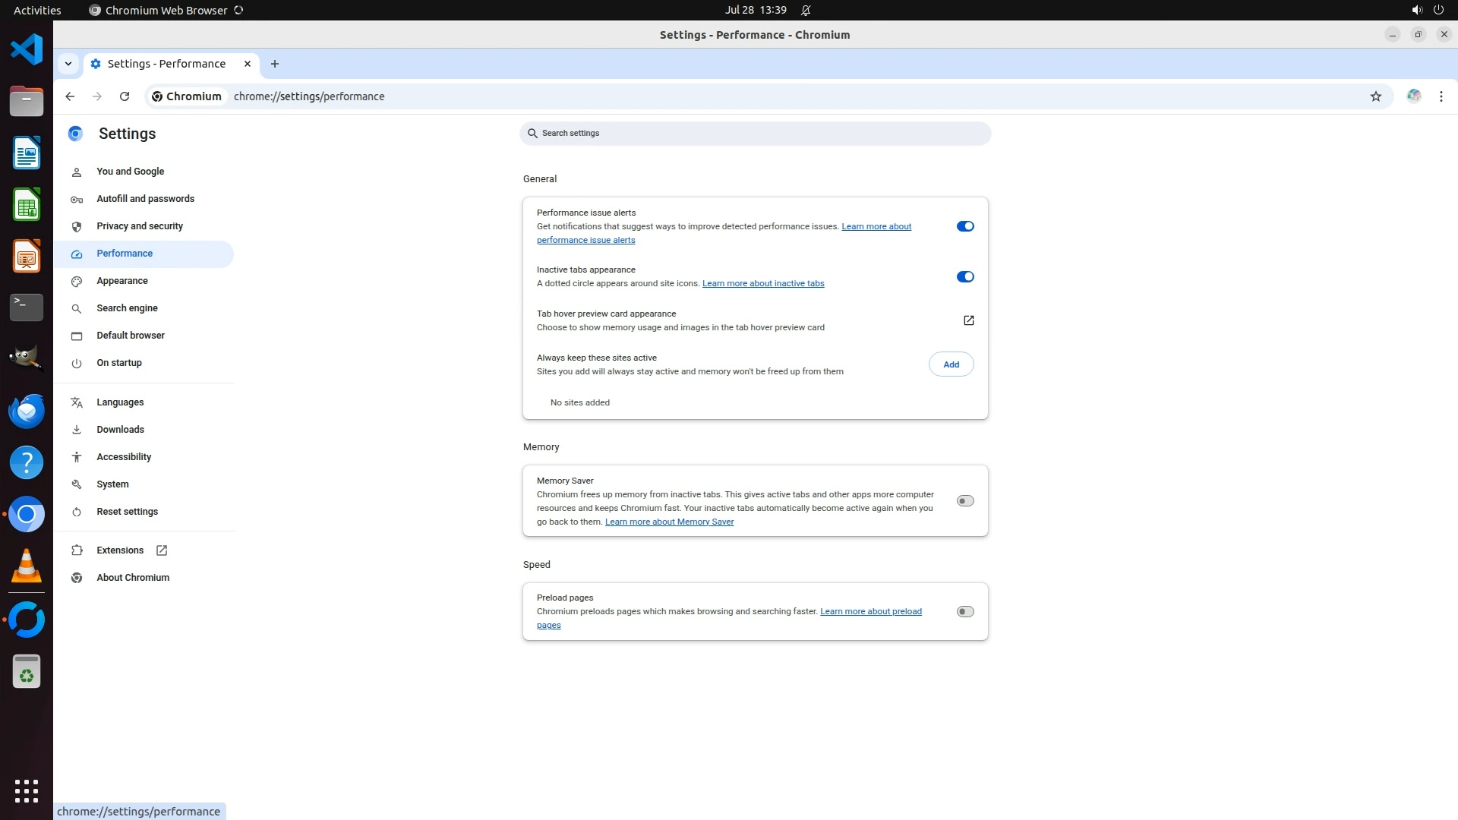This screenshot has height=820, width=1458.
Task: Enable the Memory Saver toggle
Action: (x=964, y=501)
